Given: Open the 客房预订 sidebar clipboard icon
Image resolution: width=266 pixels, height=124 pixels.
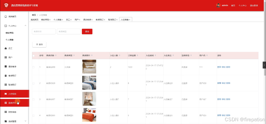Looking at the screenshot, I should point(6,76).
